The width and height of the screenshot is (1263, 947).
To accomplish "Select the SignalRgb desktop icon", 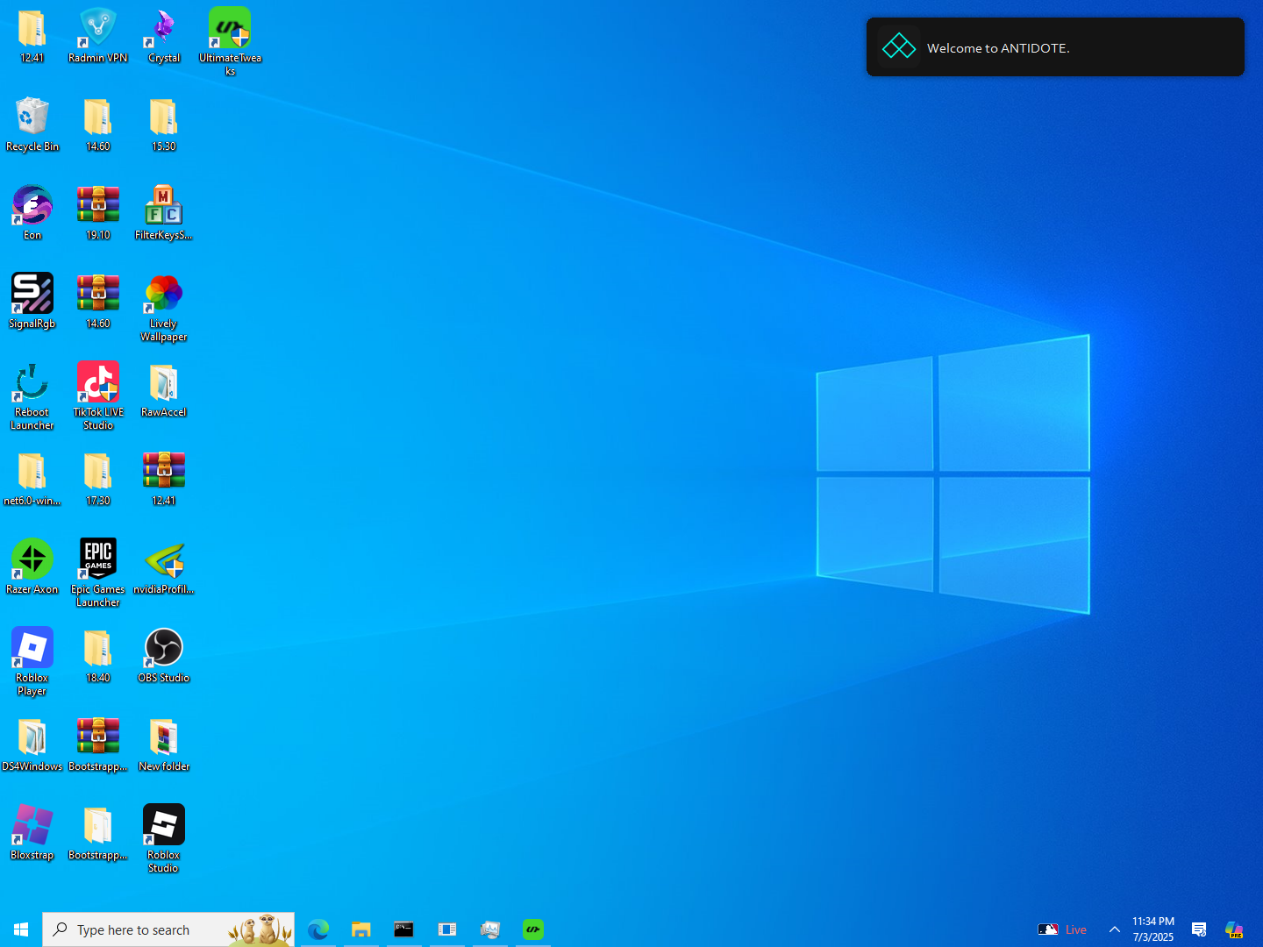I will click(32, 295).
